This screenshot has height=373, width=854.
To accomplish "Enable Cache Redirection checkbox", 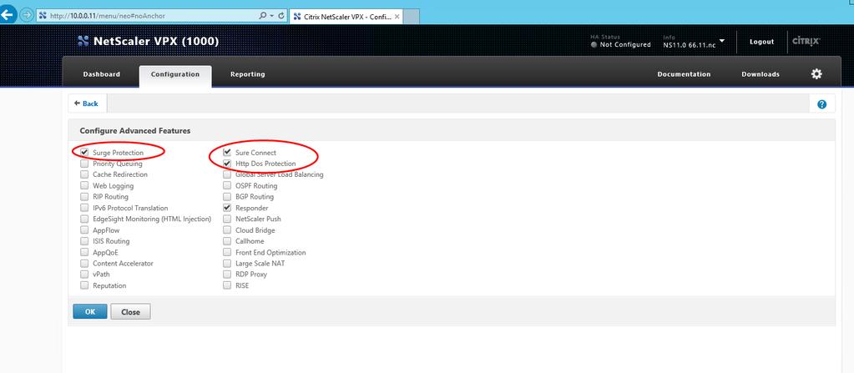I will tap(83, 174).
